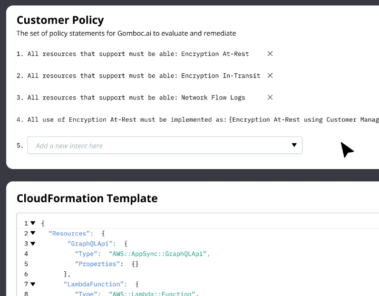
Task: Collapse the Resources block fold arrow
Action: tap(33, 233)
